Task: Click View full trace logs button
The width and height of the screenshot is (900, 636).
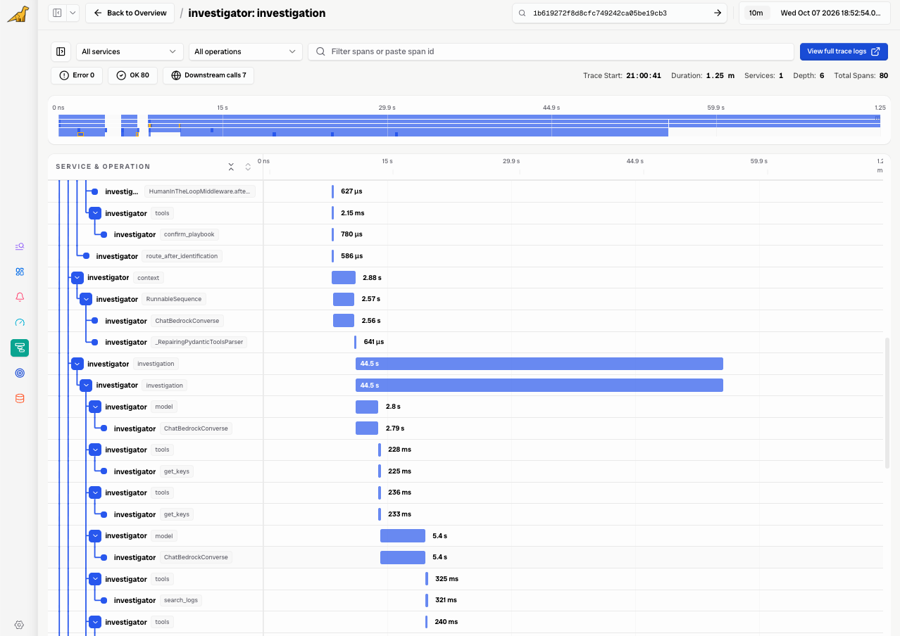Action: coord(844,51)
